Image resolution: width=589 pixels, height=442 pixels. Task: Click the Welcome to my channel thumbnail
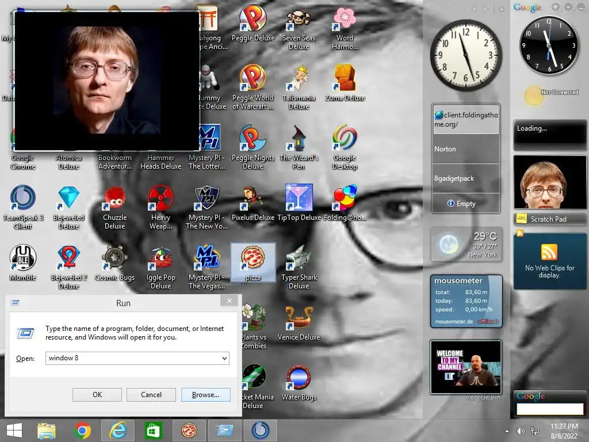tap(466, 367)
